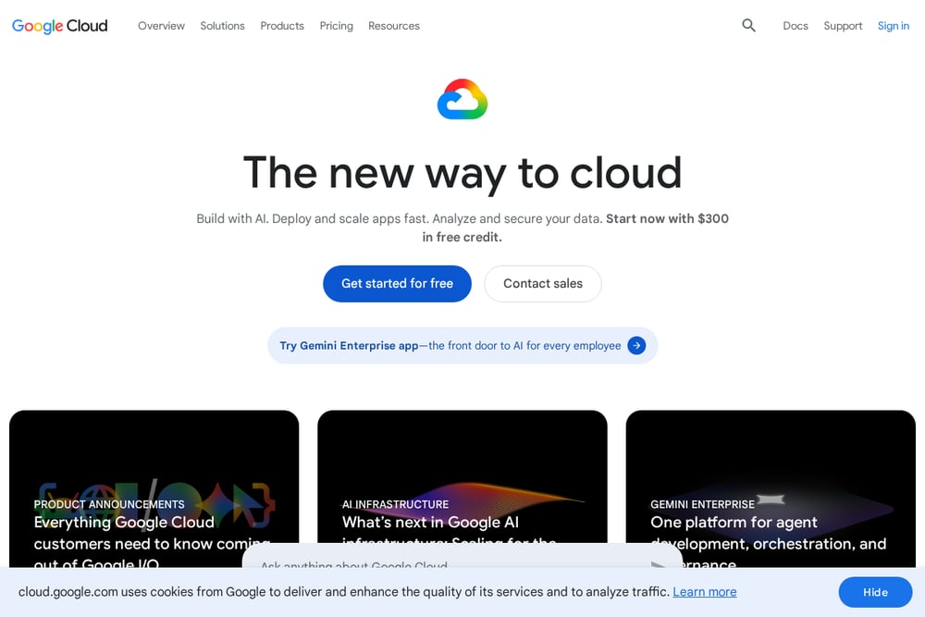
Task: Click Get started for free button
Action: point(397,284)
